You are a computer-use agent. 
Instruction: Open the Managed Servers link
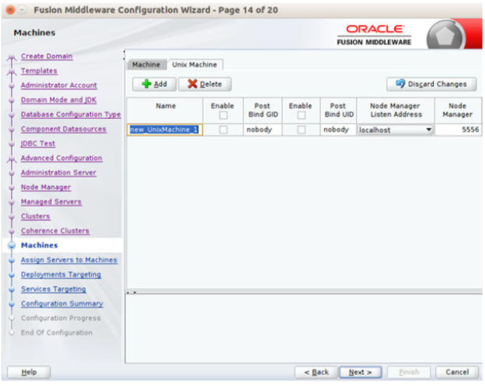pyautogui.click(x=51, y=202)
